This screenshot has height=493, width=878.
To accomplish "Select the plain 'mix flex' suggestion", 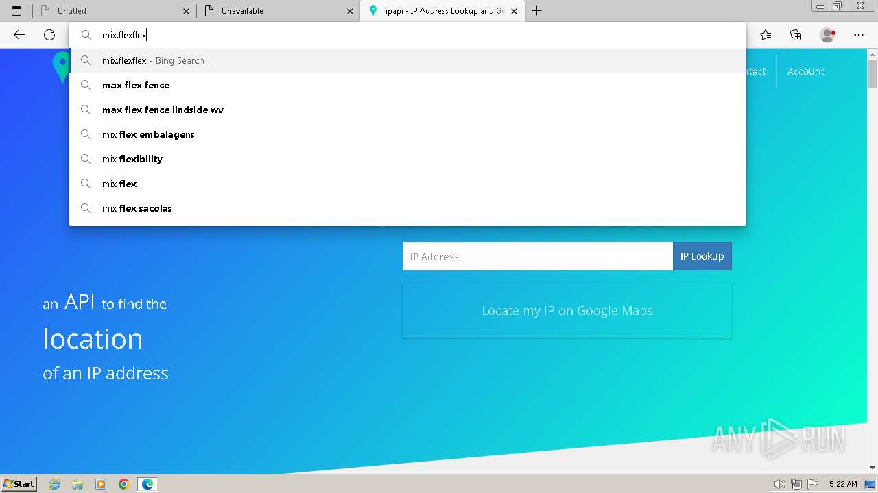I will click(407, 184).
